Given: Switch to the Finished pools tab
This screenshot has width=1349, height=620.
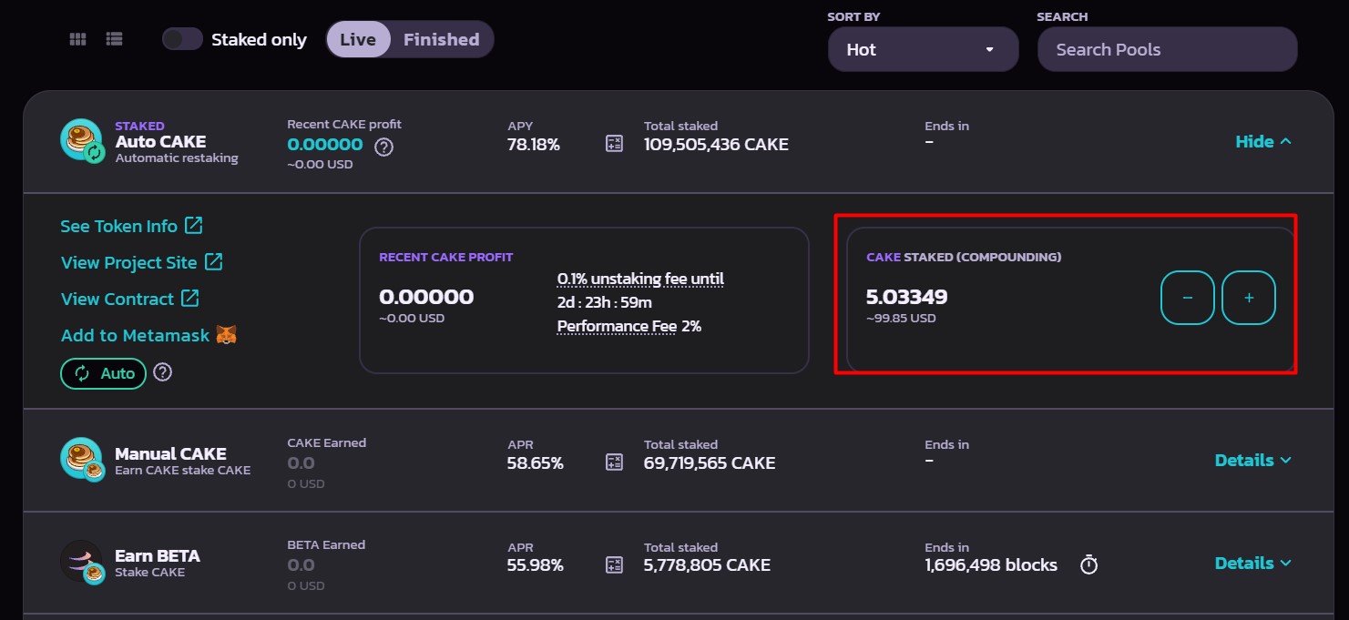Looking at the screenshot, I should (442, 39).
